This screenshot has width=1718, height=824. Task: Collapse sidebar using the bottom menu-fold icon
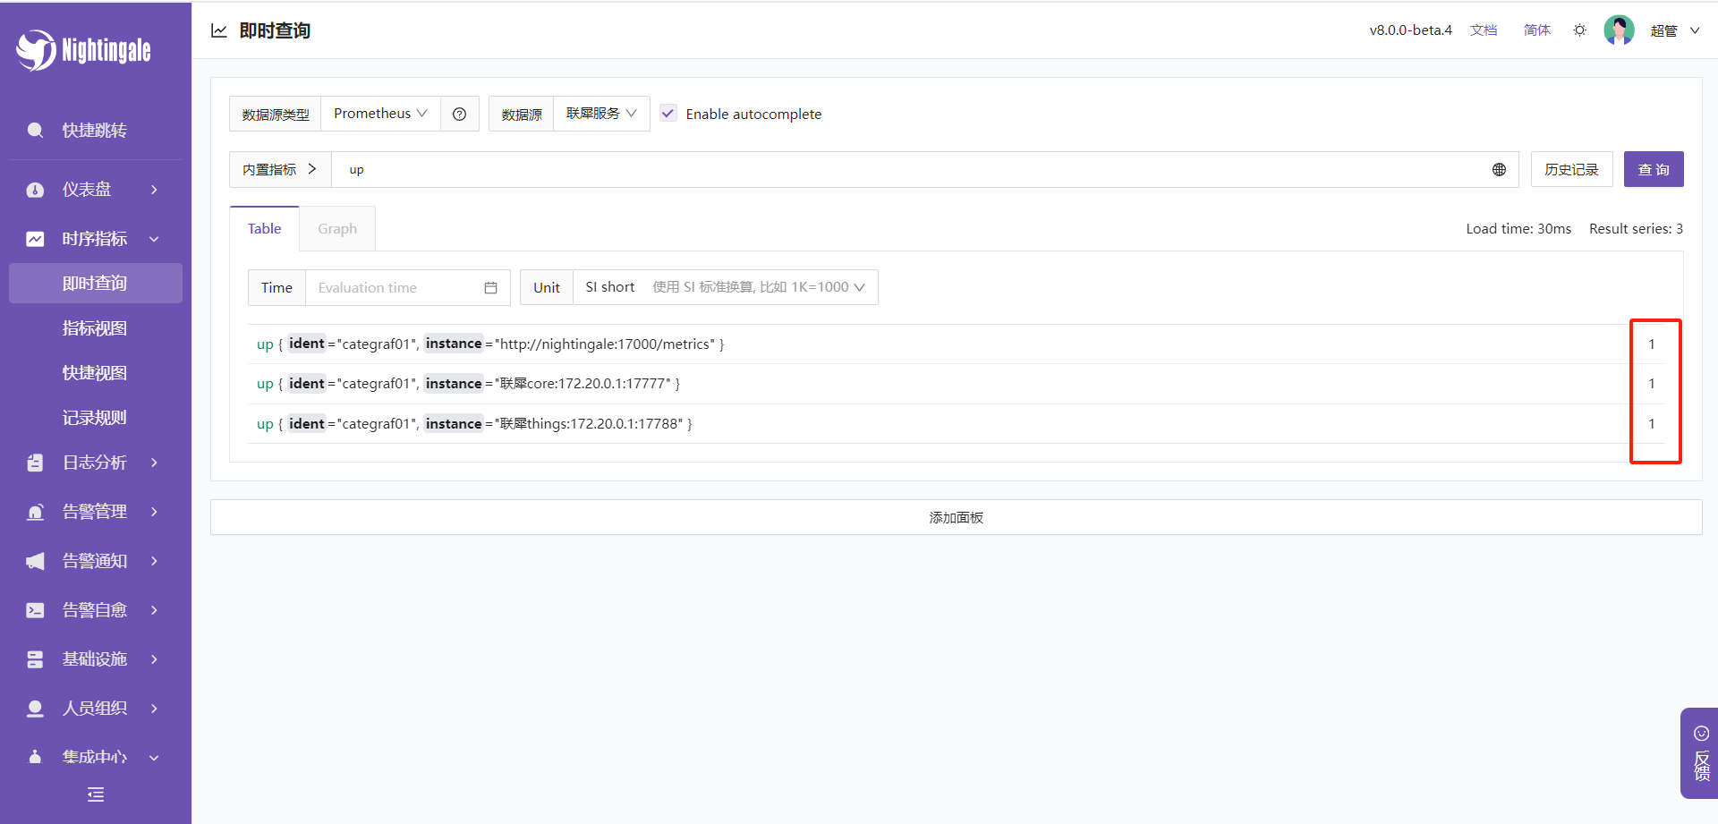pyautogui.click(x=96, y=794)
